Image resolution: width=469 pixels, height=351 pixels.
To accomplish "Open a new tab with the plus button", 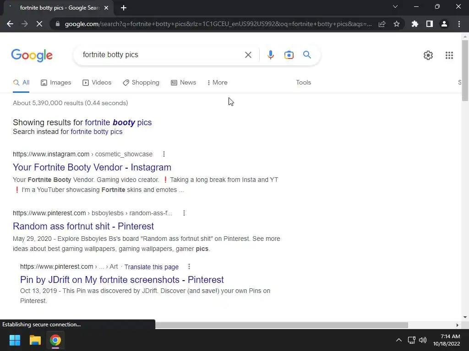I will coord(124,8).
